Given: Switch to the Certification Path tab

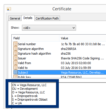Looking at the screenshot, I should (x=47, y=18).
